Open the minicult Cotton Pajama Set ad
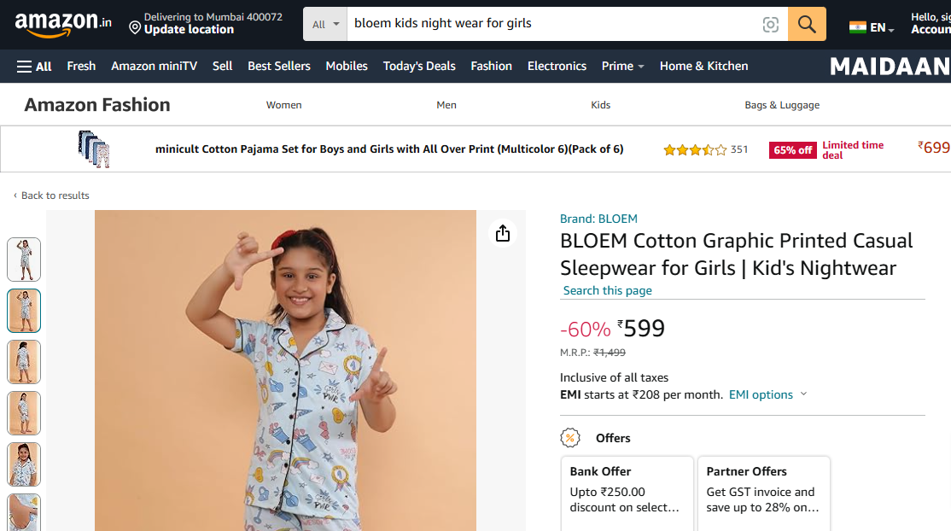 [389, 149]
